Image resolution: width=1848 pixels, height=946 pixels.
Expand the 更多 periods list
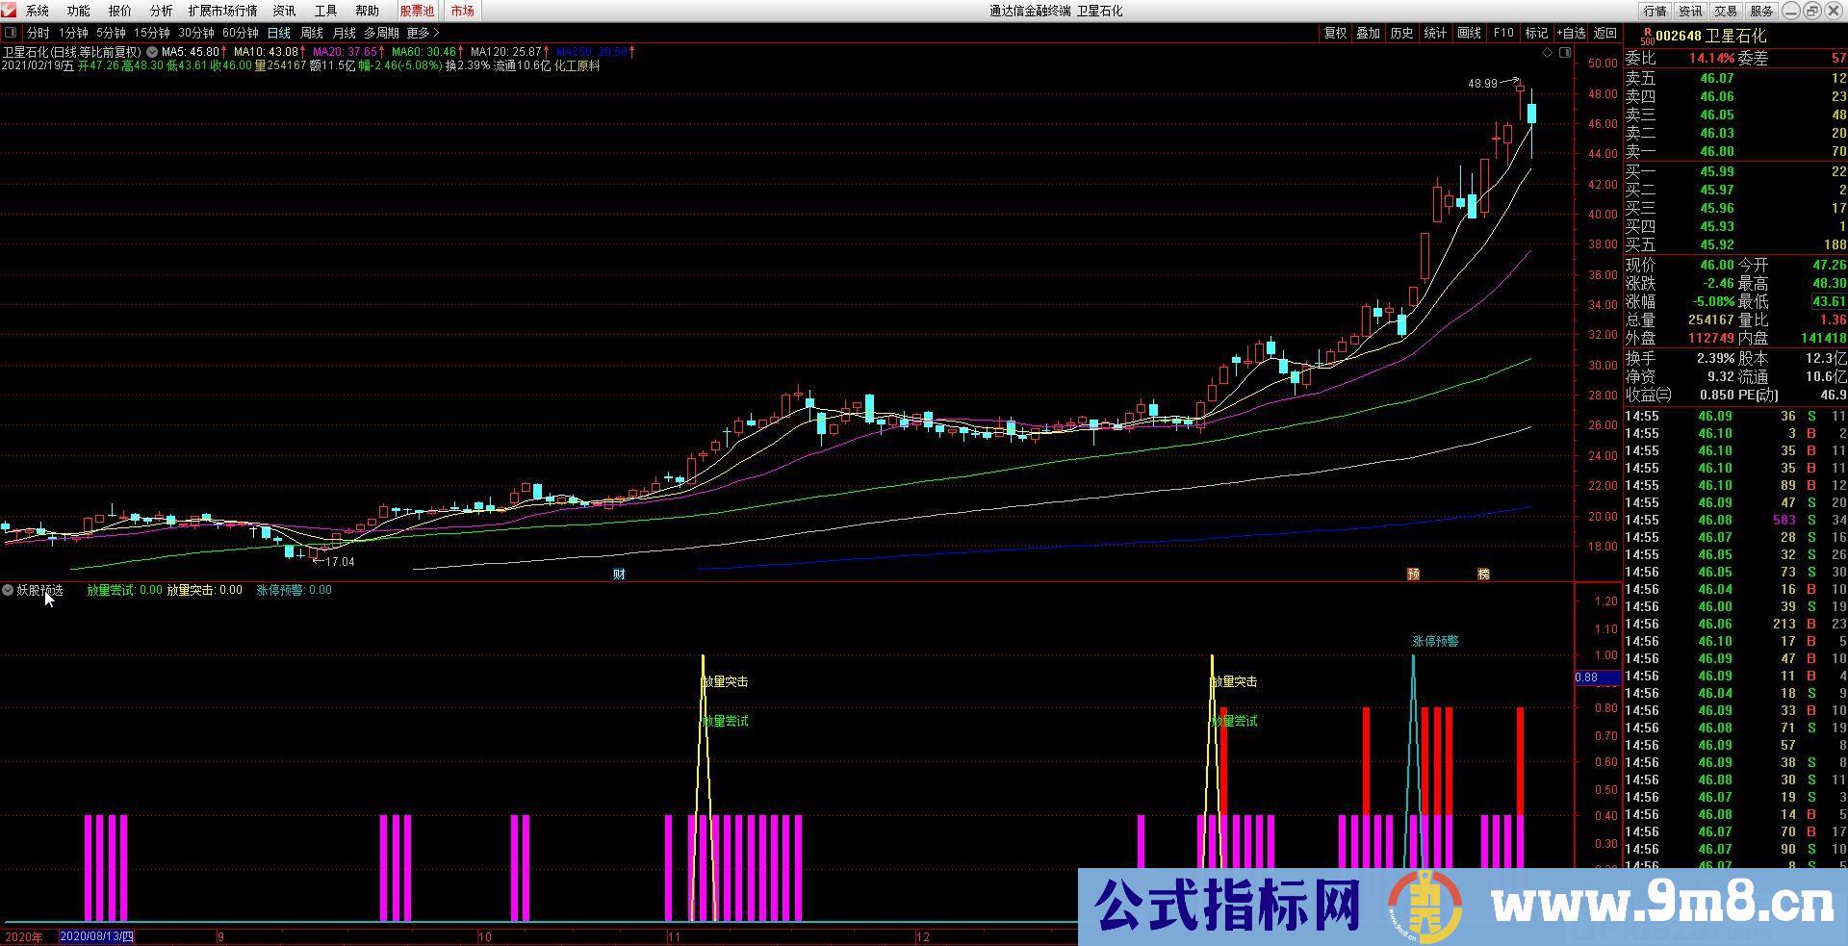pyautogui.click(x=423, y=33)
